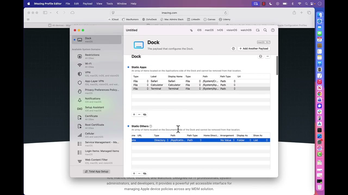Open the Window menu

click(122, 4)
